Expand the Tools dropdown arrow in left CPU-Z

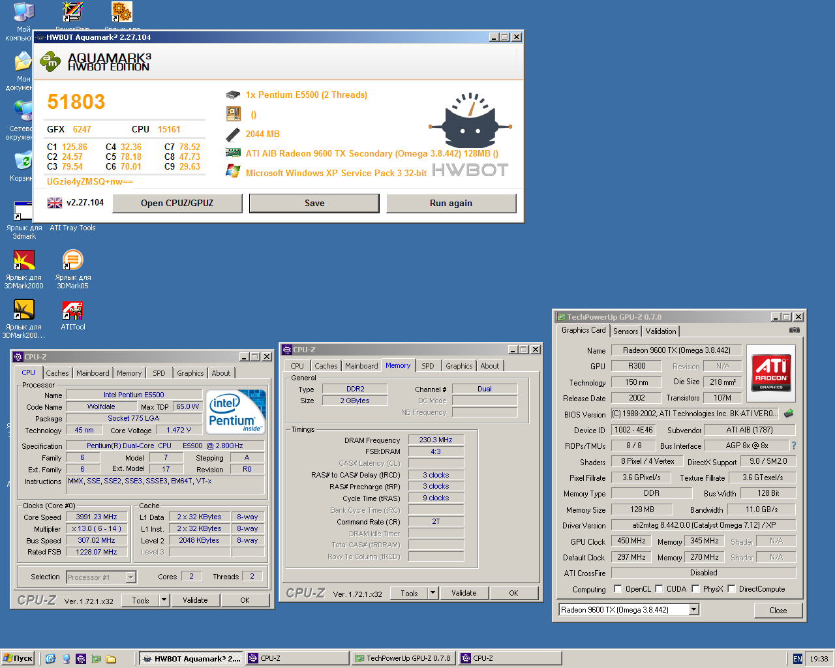[164, 600]
